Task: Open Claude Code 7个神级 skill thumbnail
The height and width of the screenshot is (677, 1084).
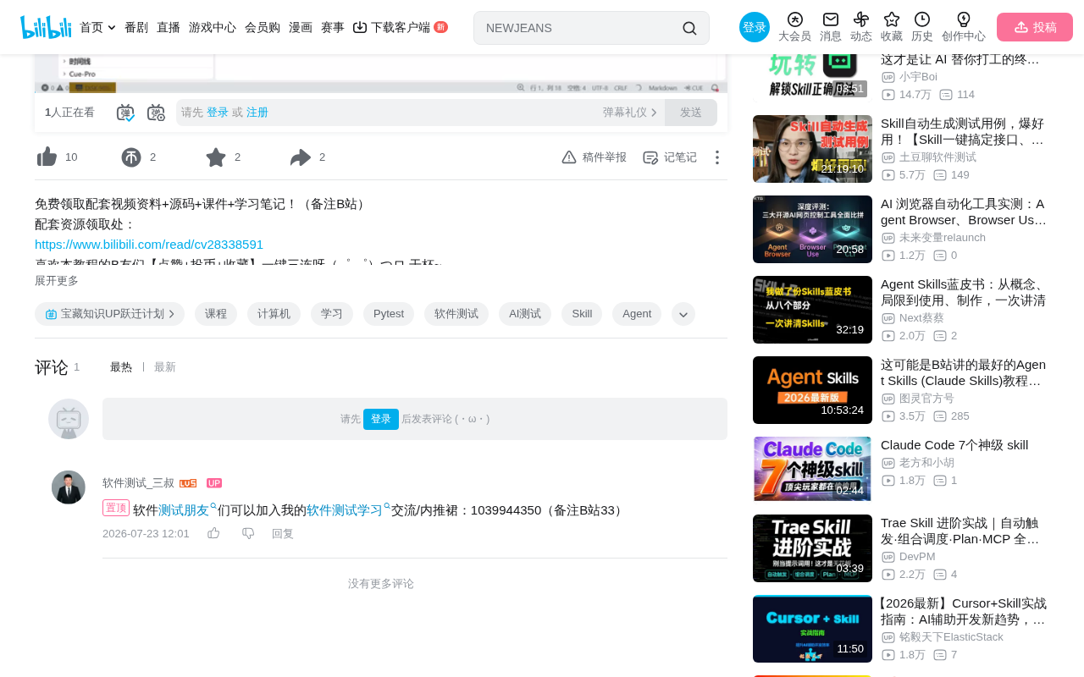Action: (812, 469)
